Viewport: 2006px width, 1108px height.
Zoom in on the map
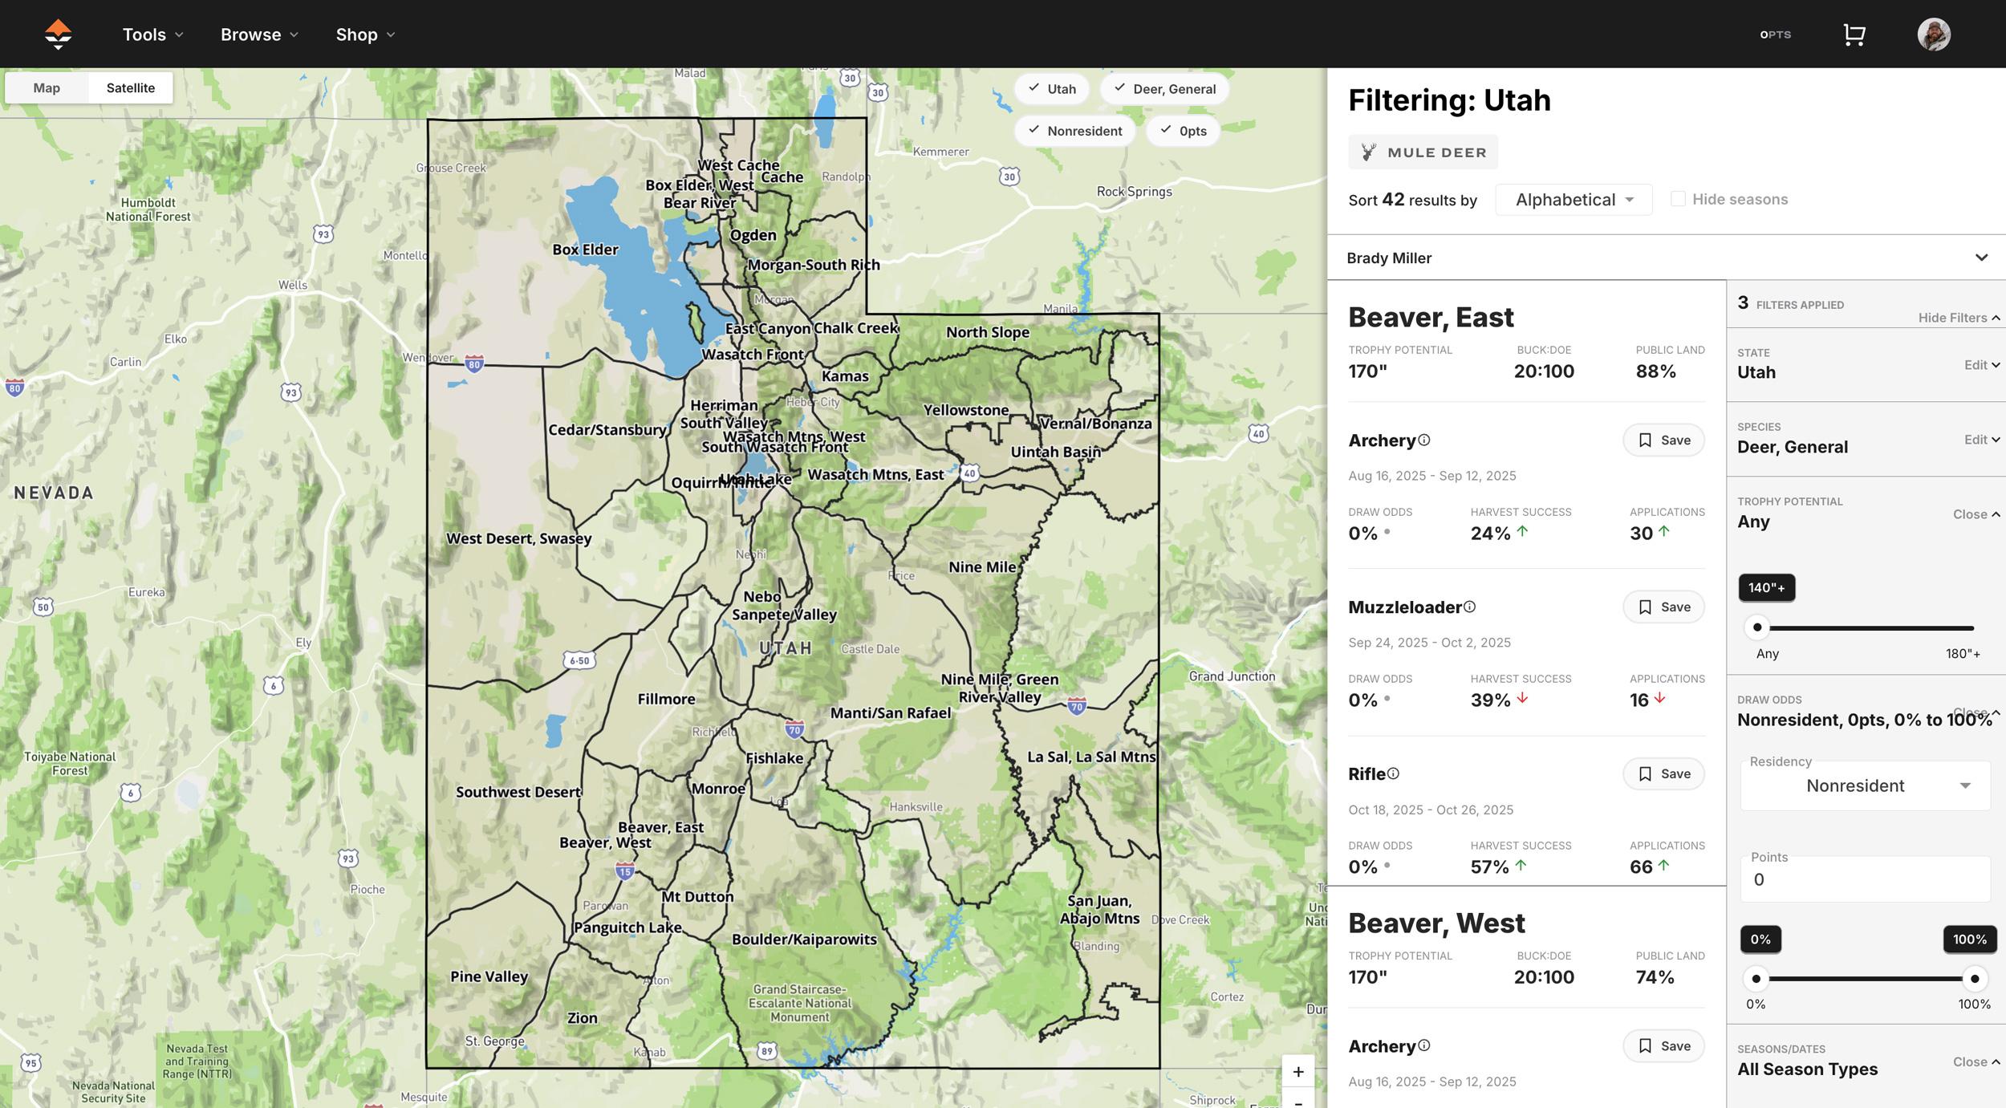pyautogui.click(x=1297, y=1071)
